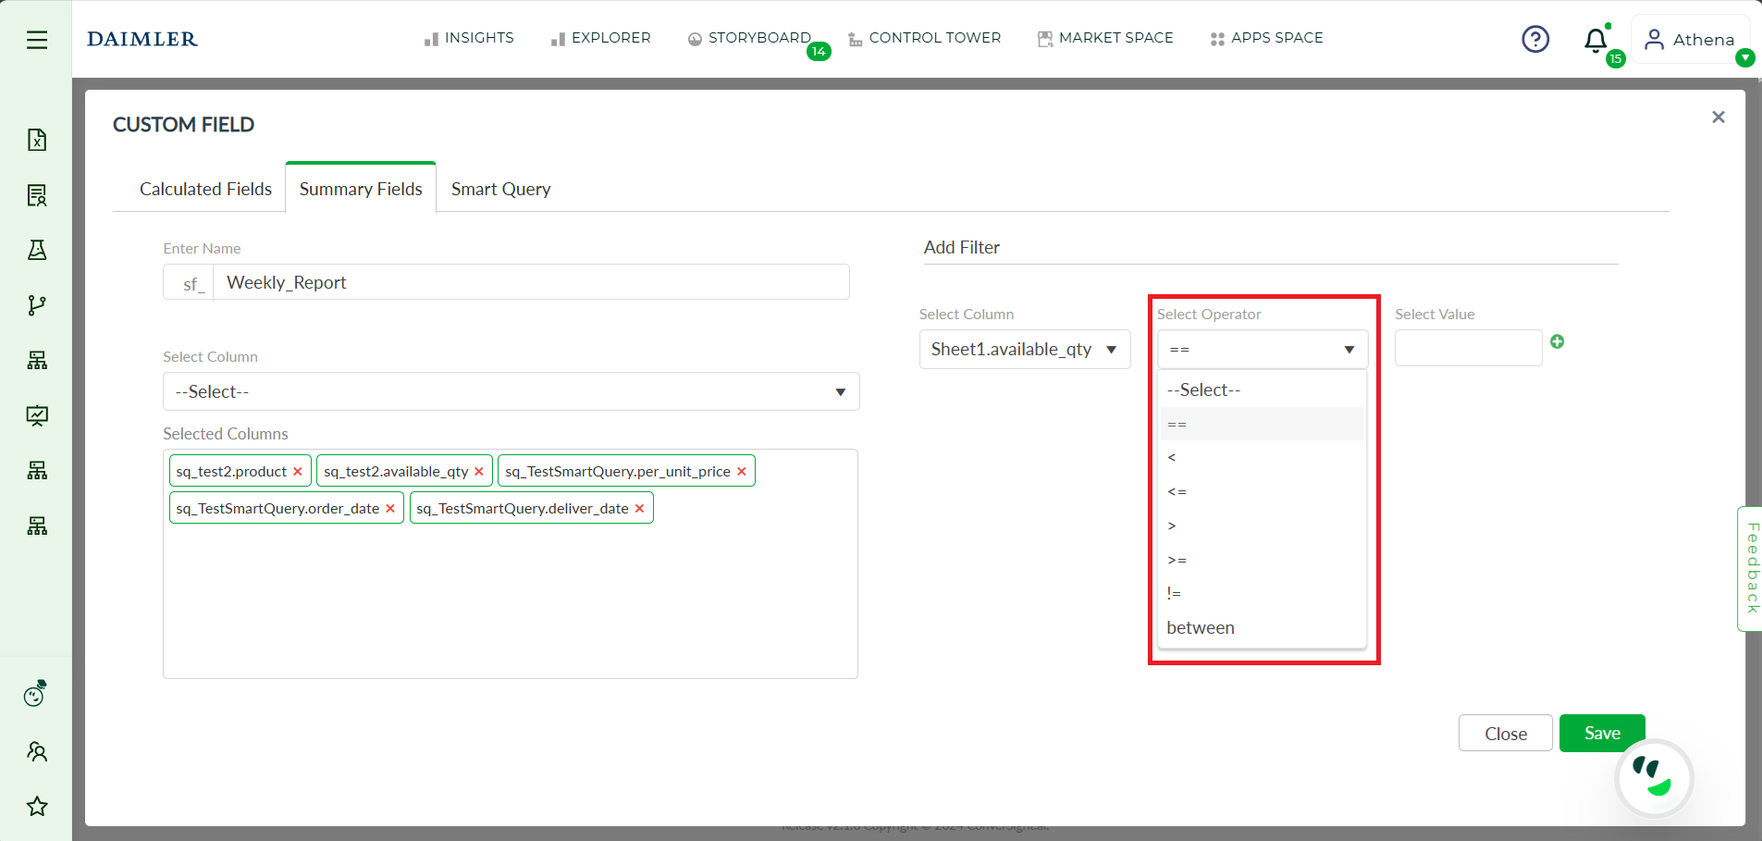The image size is (1762, 841).
Task: Click the green add filter plus icon
Action: point(1558,341)
